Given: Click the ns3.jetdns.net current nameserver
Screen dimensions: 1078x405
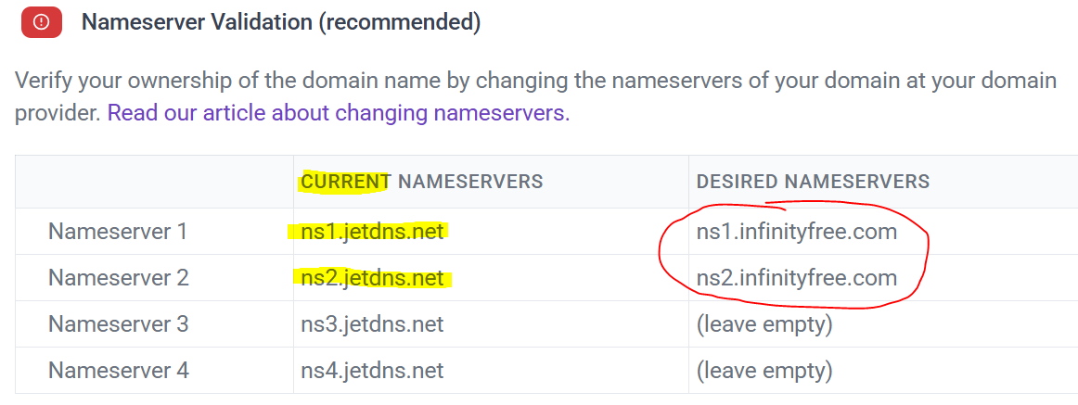Looking at the screenshot, I should [372, 323].
